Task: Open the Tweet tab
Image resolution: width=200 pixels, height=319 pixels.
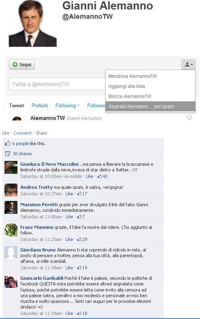Action: [17, 106]
